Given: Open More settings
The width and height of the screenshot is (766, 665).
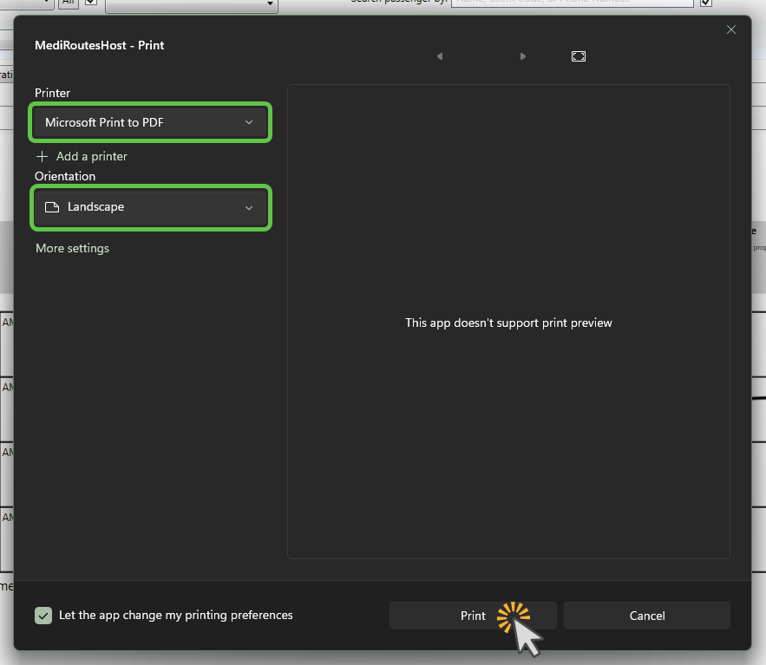Looking at the screenshot, I should (x=72, y=248).
